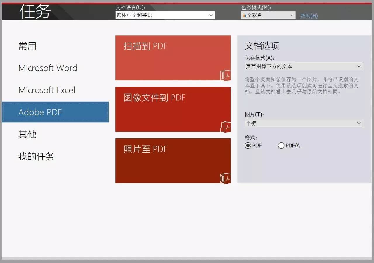Open the 文档语言 dropdown

click(x=165, y=15)
